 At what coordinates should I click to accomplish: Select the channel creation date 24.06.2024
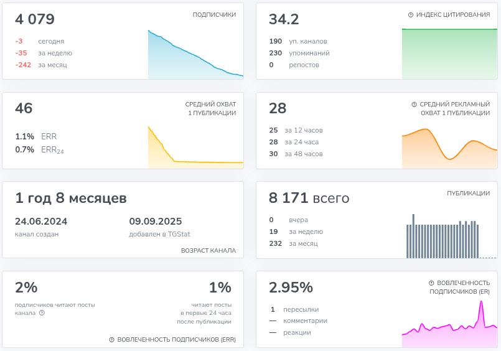tap(41, 222)
